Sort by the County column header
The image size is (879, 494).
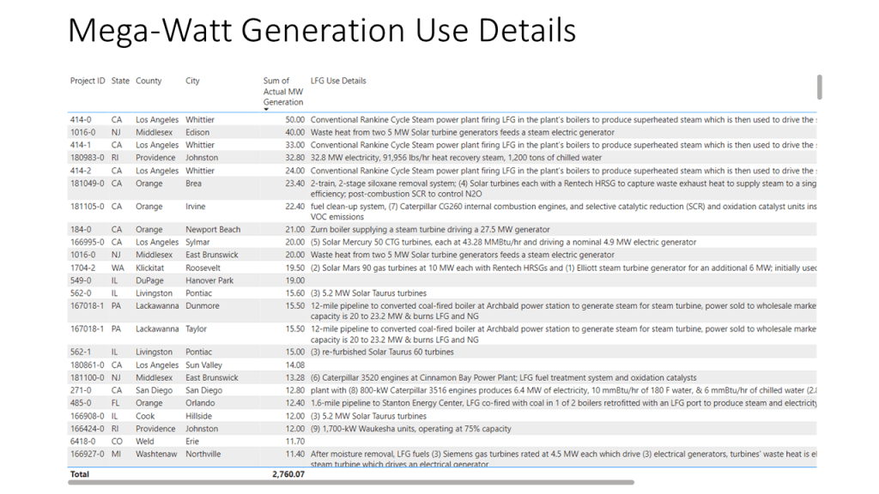pyautogui.click(x=149, y=81)
